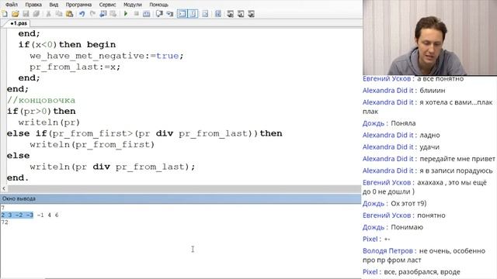The height and width of the screenshot is (279, 497).
Task: Click the Save All toolbar icon
Action: coord(36,14)
